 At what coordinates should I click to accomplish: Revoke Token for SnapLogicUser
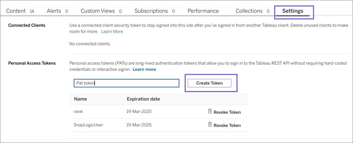227,126
